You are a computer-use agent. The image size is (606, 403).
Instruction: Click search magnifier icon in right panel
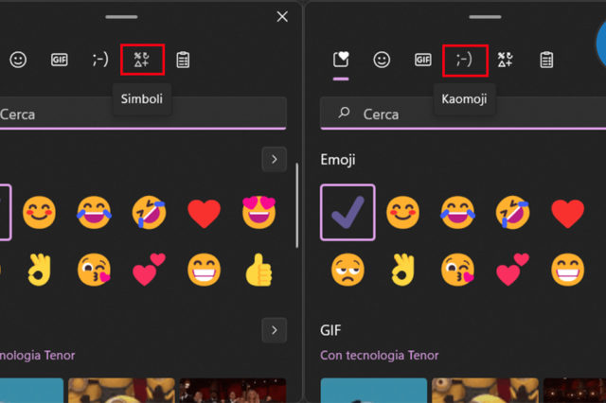click(344, 113)
